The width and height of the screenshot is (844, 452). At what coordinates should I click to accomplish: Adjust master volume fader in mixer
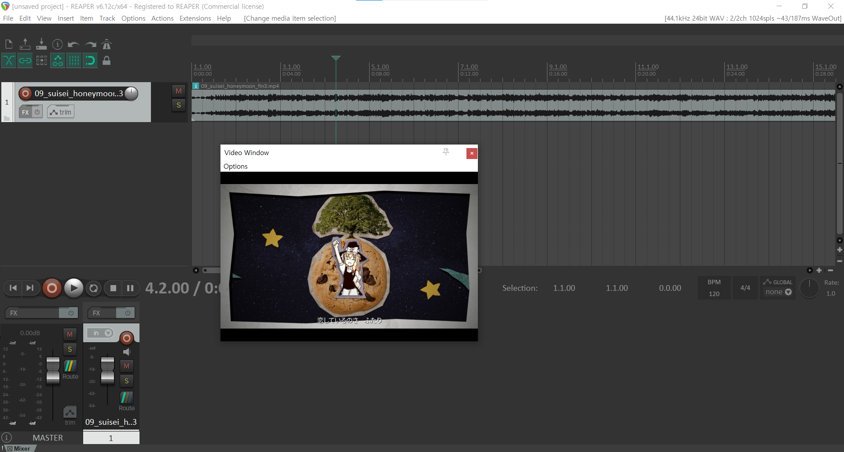pyautogui.click(x=53, y=370)
